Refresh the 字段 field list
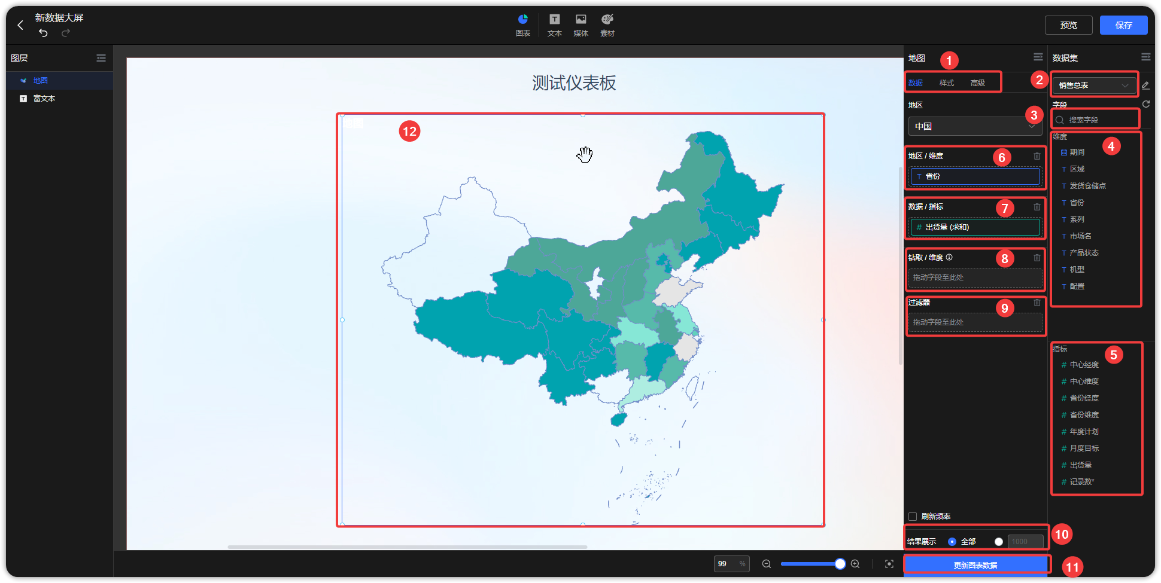Viewport: 1161px width, 583px height. coord(1146,104)
